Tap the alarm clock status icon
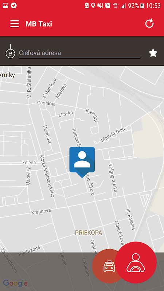The image size is (164, 291). click(108, 5)
